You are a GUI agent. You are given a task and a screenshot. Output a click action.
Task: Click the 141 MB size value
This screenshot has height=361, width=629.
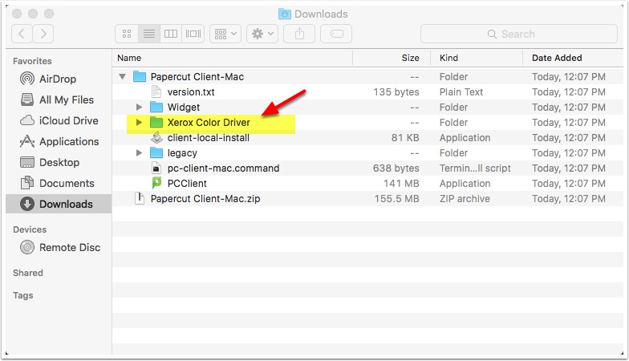click(x=401, y=183)
